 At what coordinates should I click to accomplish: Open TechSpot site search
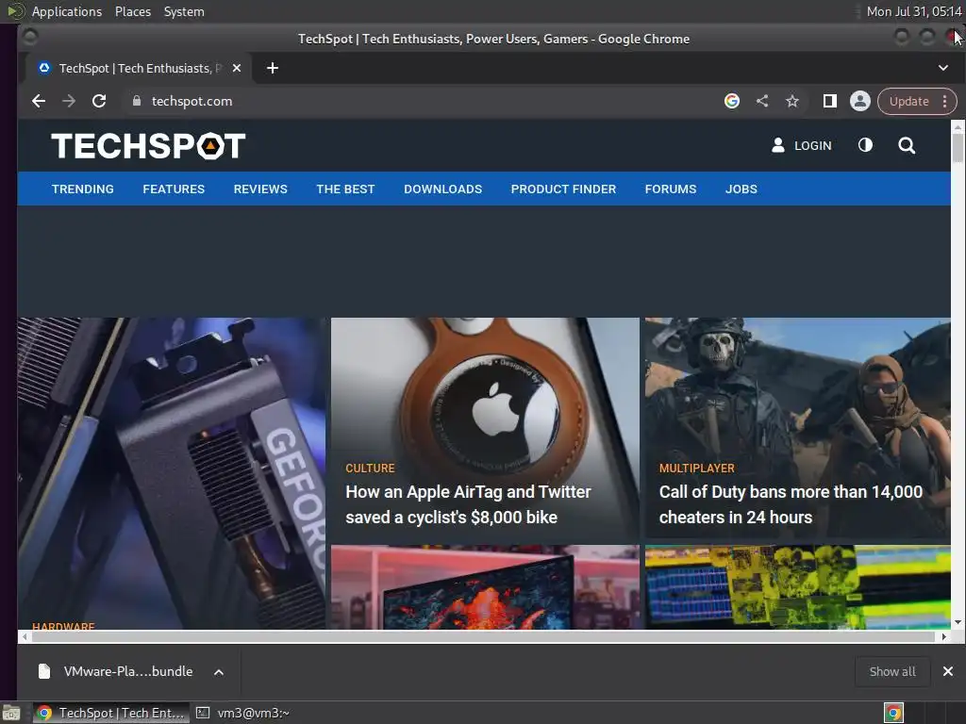[x=907, y=146]
